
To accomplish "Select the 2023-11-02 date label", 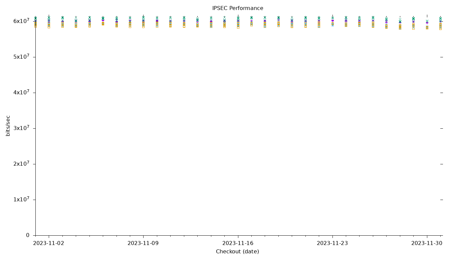I will (x=48, y=243).
